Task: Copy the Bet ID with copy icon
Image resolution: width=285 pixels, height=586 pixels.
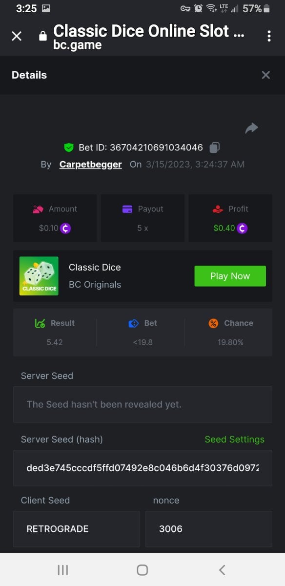Action: (x=214, y=147)
